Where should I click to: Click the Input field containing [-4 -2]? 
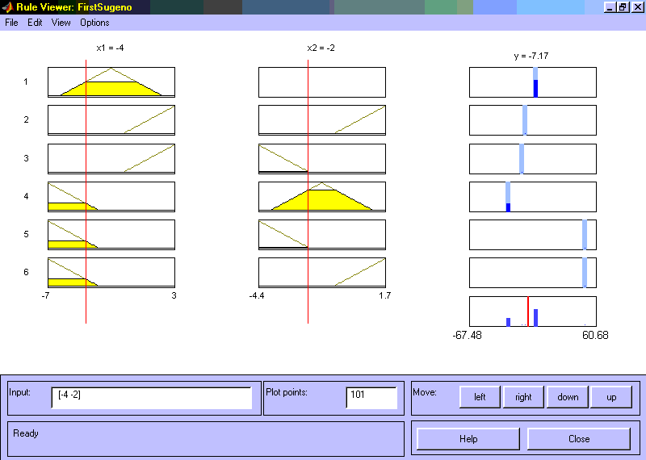point(151,398)
